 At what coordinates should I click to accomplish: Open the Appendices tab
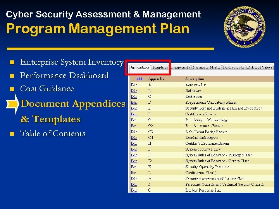(x=140, y=67)
